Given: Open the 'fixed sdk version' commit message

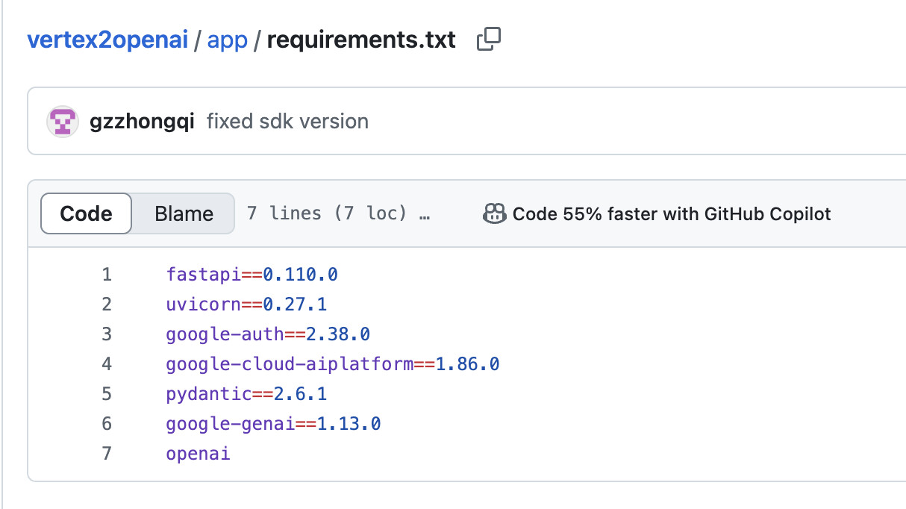Looking at the screenshot, I should [287, 122].
